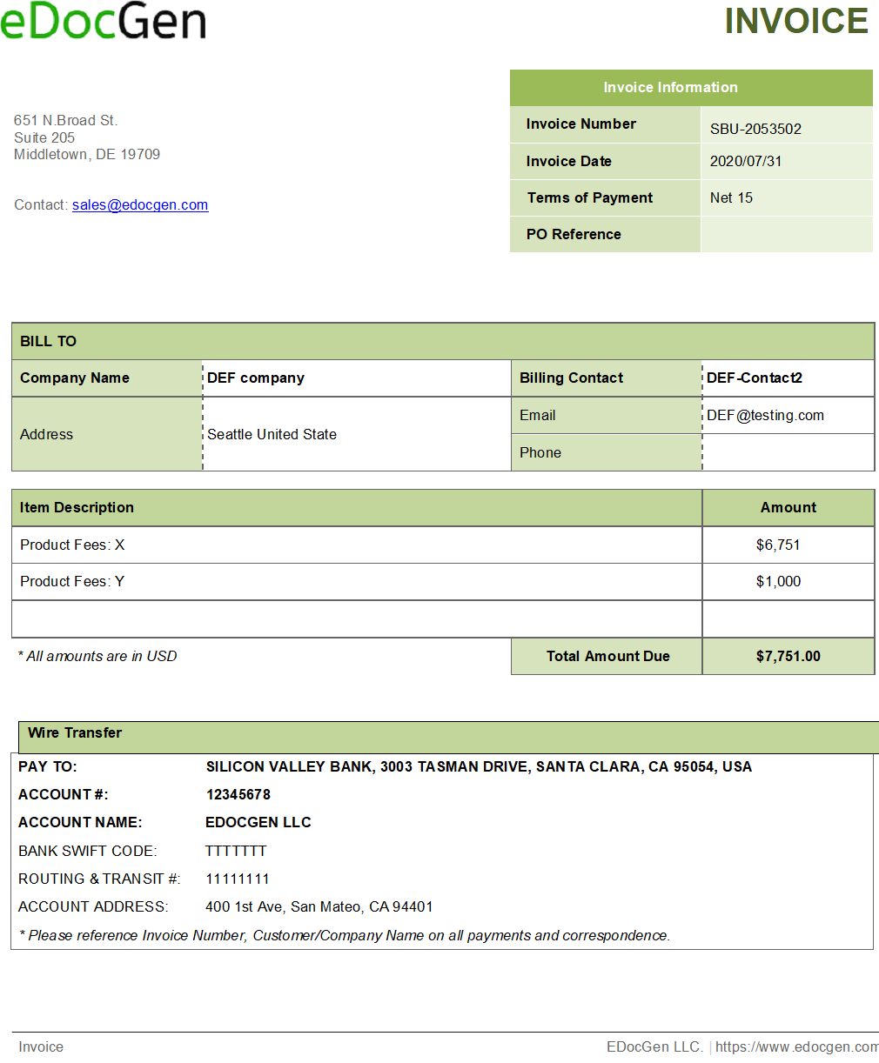Screen dimensions: 879x1063
Task: Select the ACCOUNT NAME value EDOCGEN LLC
Action: pyautogui.click(x=258, y=822)
